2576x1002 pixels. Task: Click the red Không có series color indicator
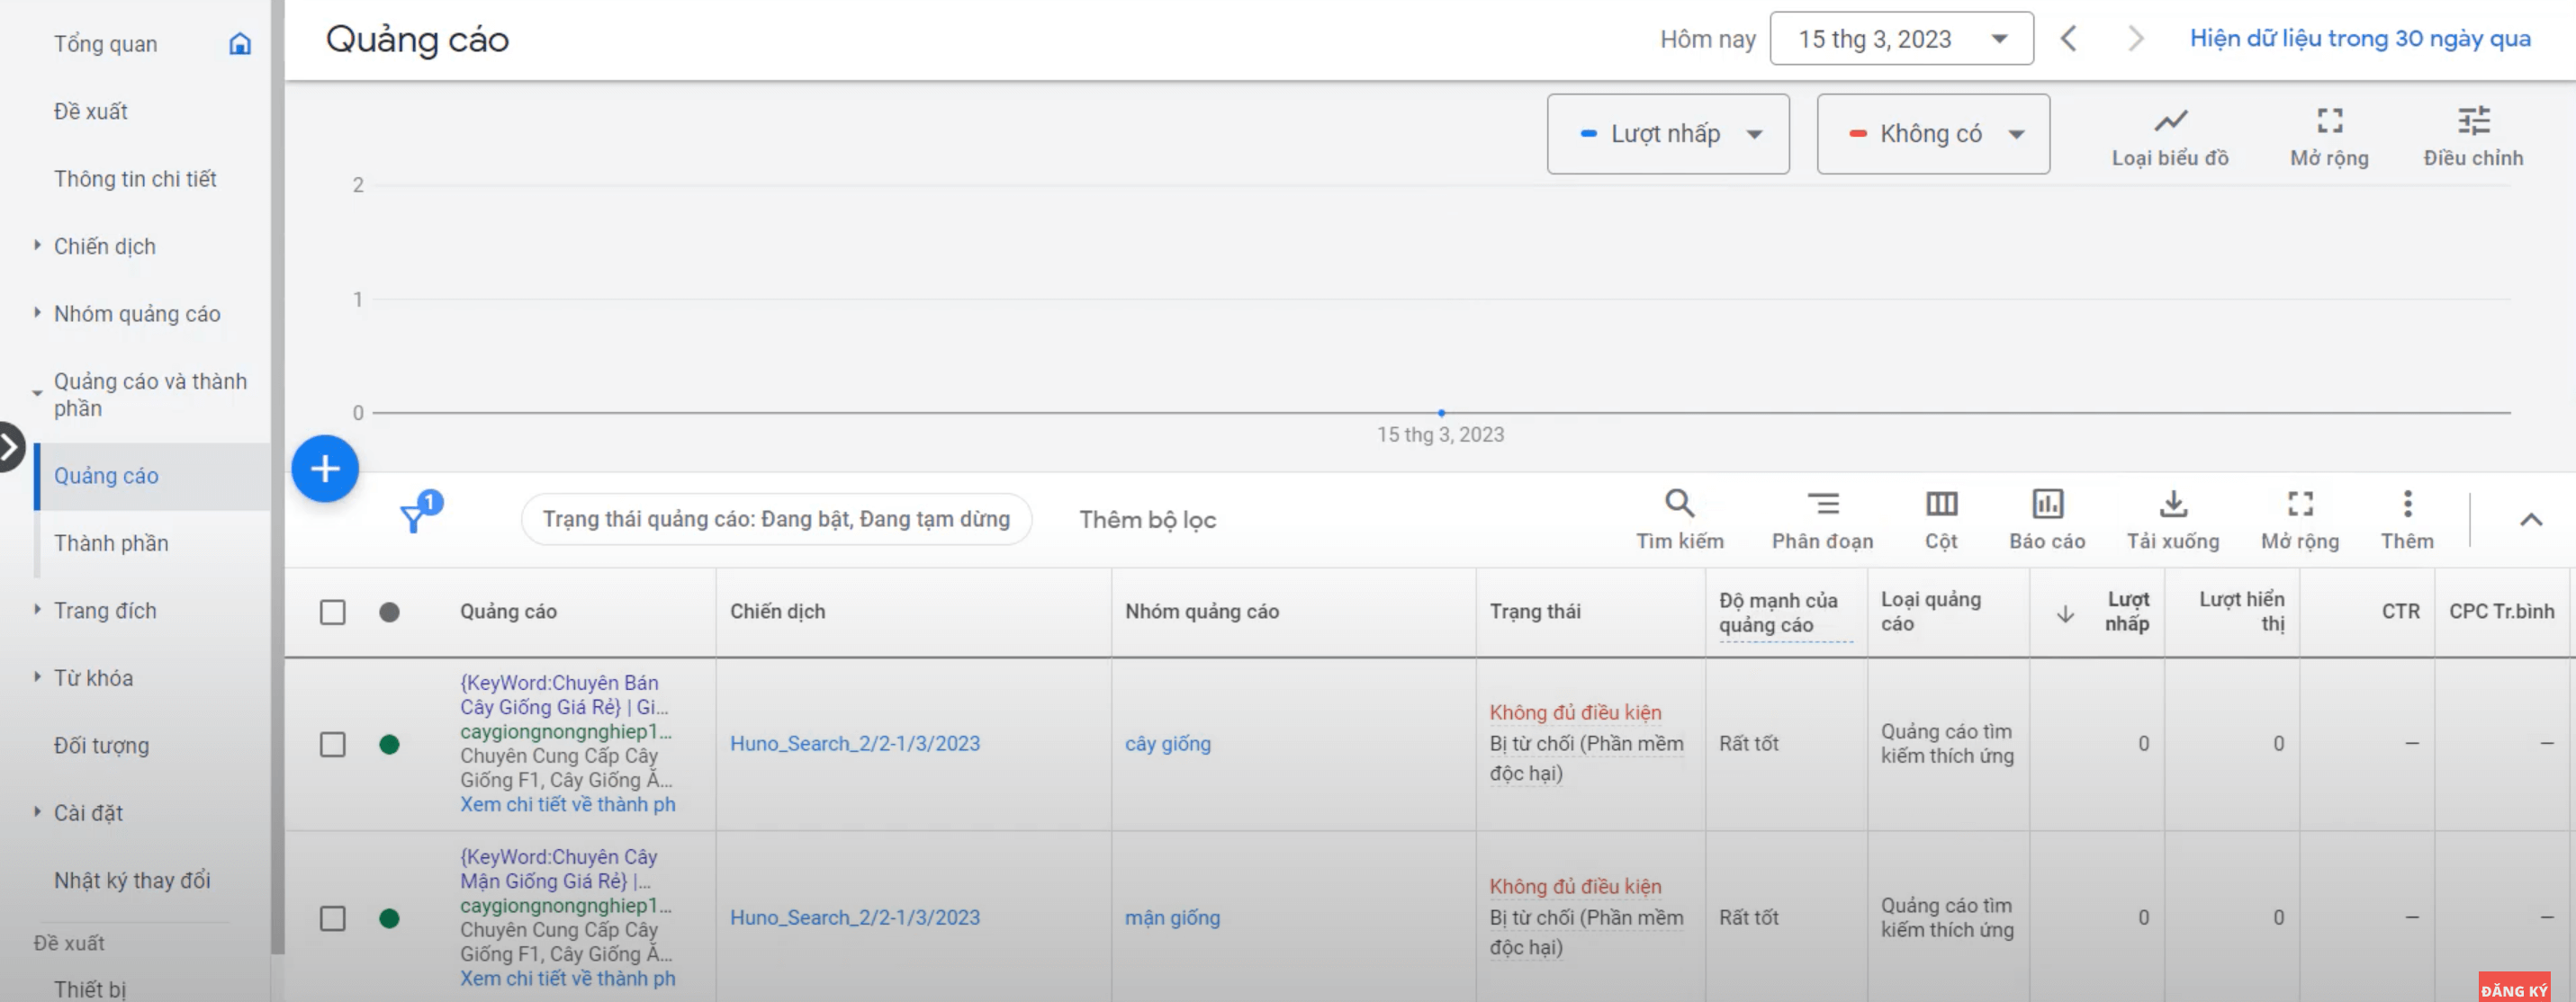coord(1857,134)
